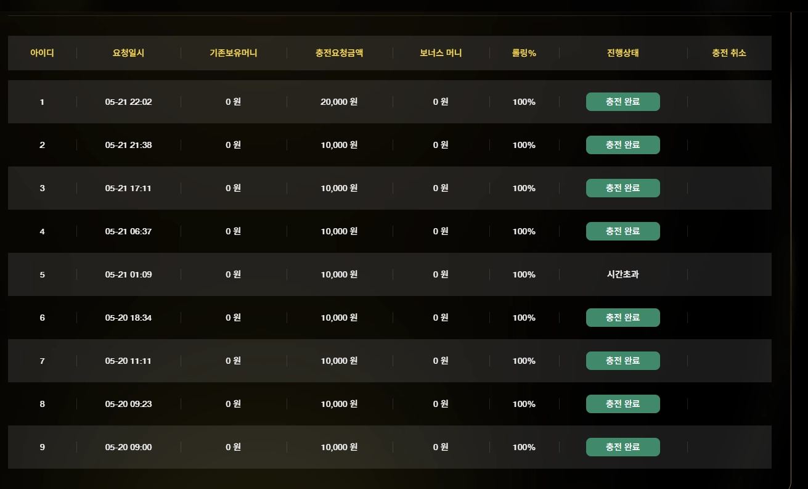Select the 20,000 원 amount cell
The height and width of the screenshot is (489, 808).
pos(339,102)
